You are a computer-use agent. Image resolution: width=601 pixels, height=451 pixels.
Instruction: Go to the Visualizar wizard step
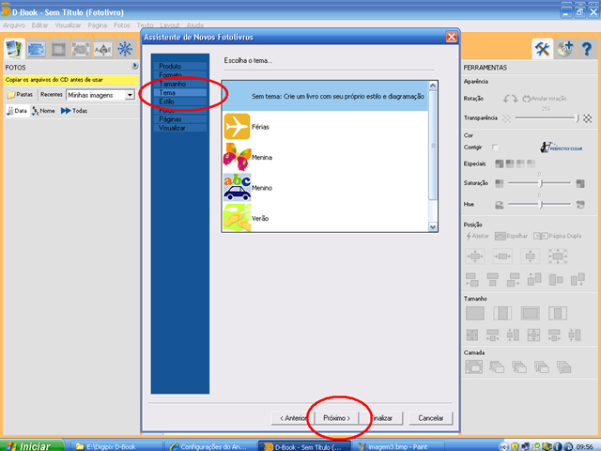[180, 128]
